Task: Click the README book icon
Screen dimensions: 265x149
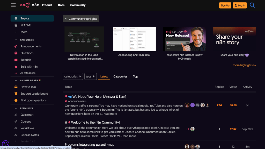Action: 16,25
